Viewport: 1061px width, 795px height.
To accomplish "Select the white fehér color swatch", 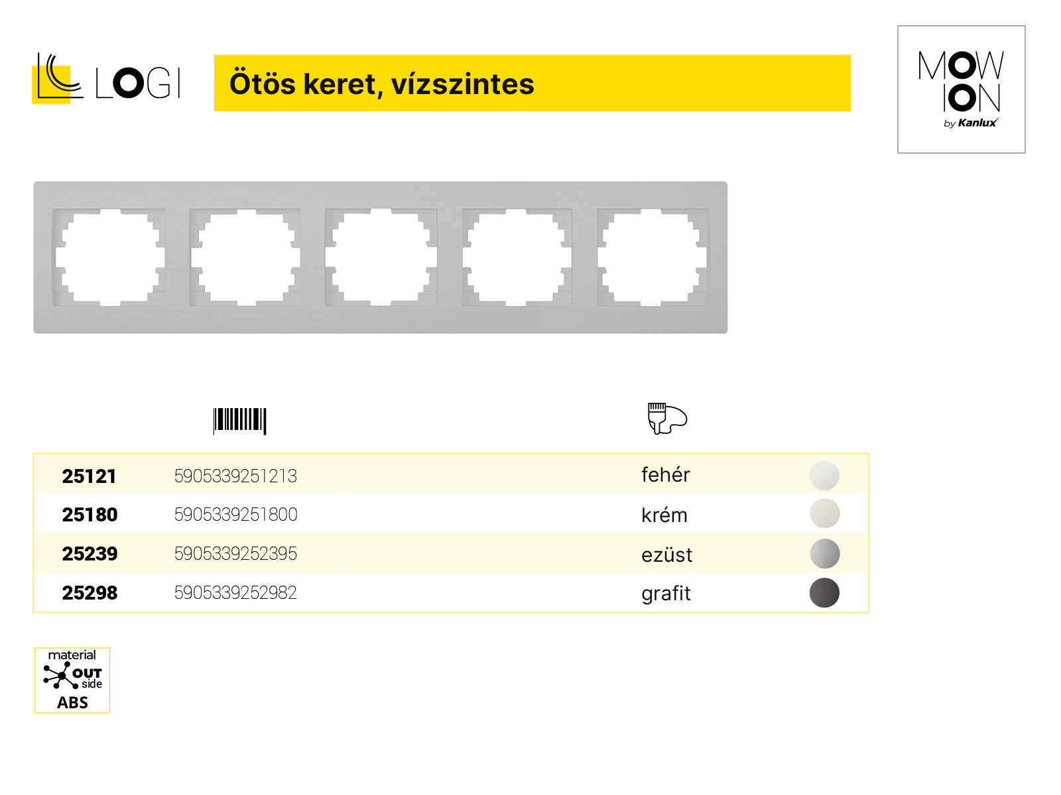I will tap(824, 475).
